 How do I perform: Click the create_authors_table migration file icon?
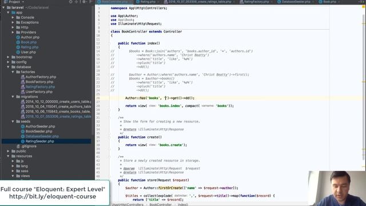pos(23,106)
